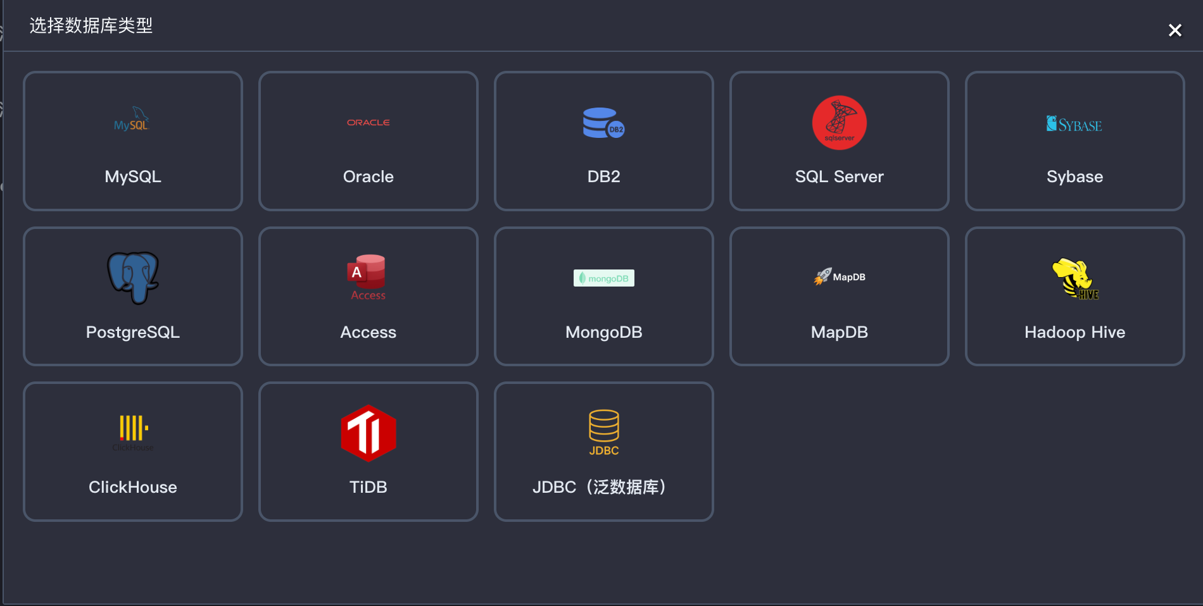Click the 选择数据库类型 dialog title
Viewport: 1203px width, 606px height.
tap(91, 26)
